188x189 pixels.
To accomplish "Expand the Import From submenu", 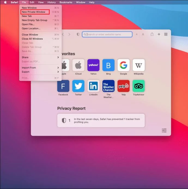I will (40, 68).
